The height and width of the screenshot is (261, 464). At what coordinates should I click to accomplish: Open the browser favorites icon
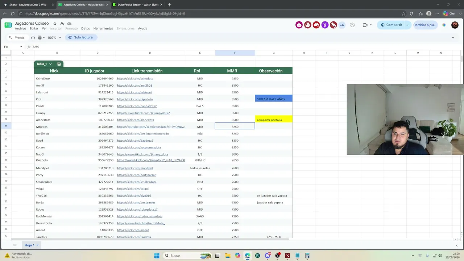coord(420,13)
